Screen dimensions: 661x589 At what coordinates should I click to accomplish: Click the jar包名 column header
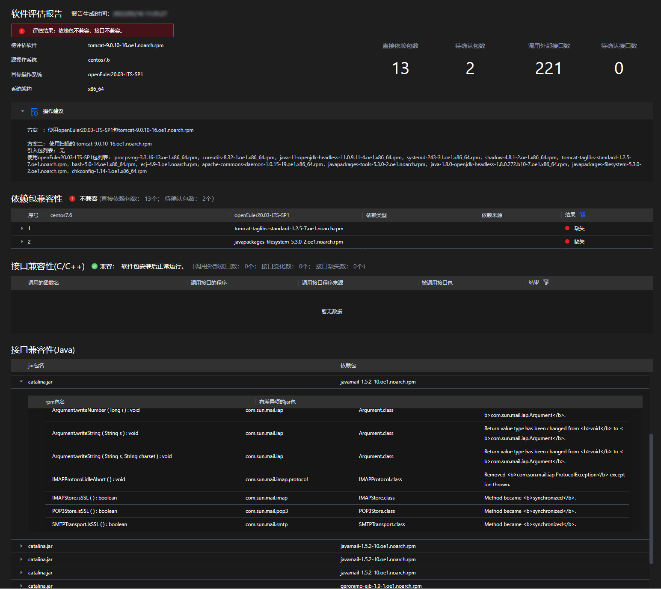pos(36,366)
